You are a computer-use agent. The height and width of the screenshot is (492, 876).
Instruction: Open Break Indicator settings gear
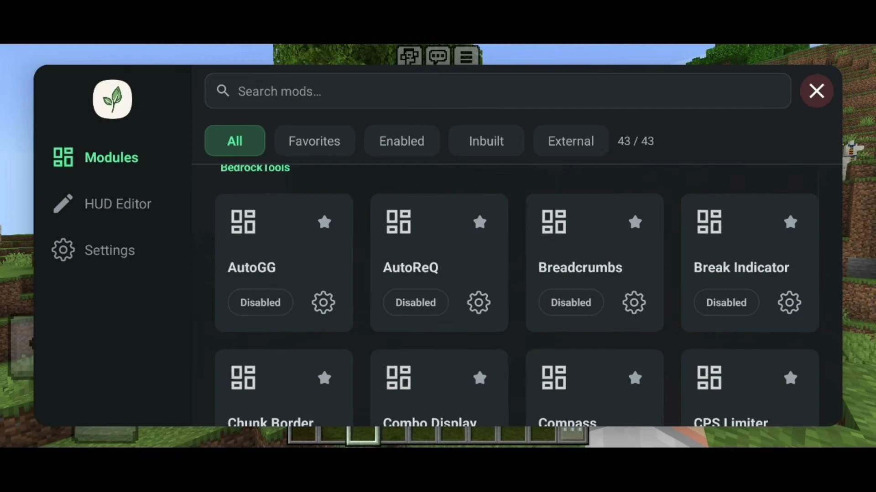coord(789,302)
